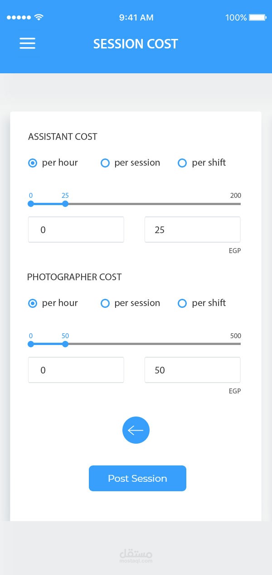Click assistant cost slider handle at 25

click(x=65, y=204)
